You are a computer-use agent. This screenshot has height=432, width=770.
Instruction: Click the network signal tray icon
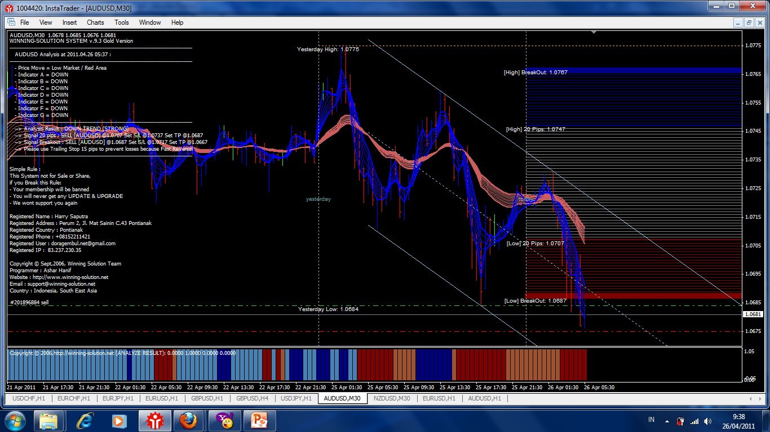point(694,421)
